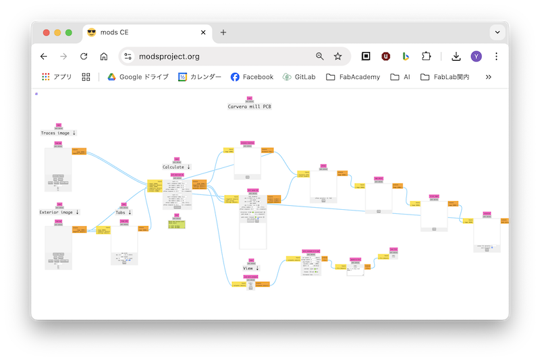Screen dimensions: 540x361
Task: Reload the modsproject.org page
Action: tap(84, 57)
